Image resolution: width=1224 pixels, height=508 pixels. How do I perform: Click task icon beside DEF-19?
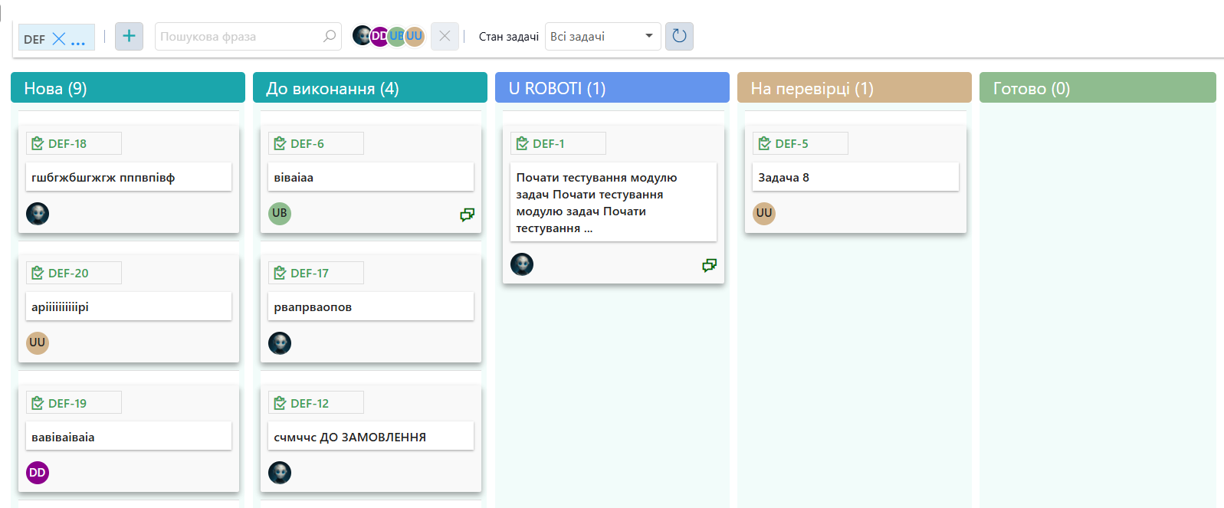(x=38, y=403)
